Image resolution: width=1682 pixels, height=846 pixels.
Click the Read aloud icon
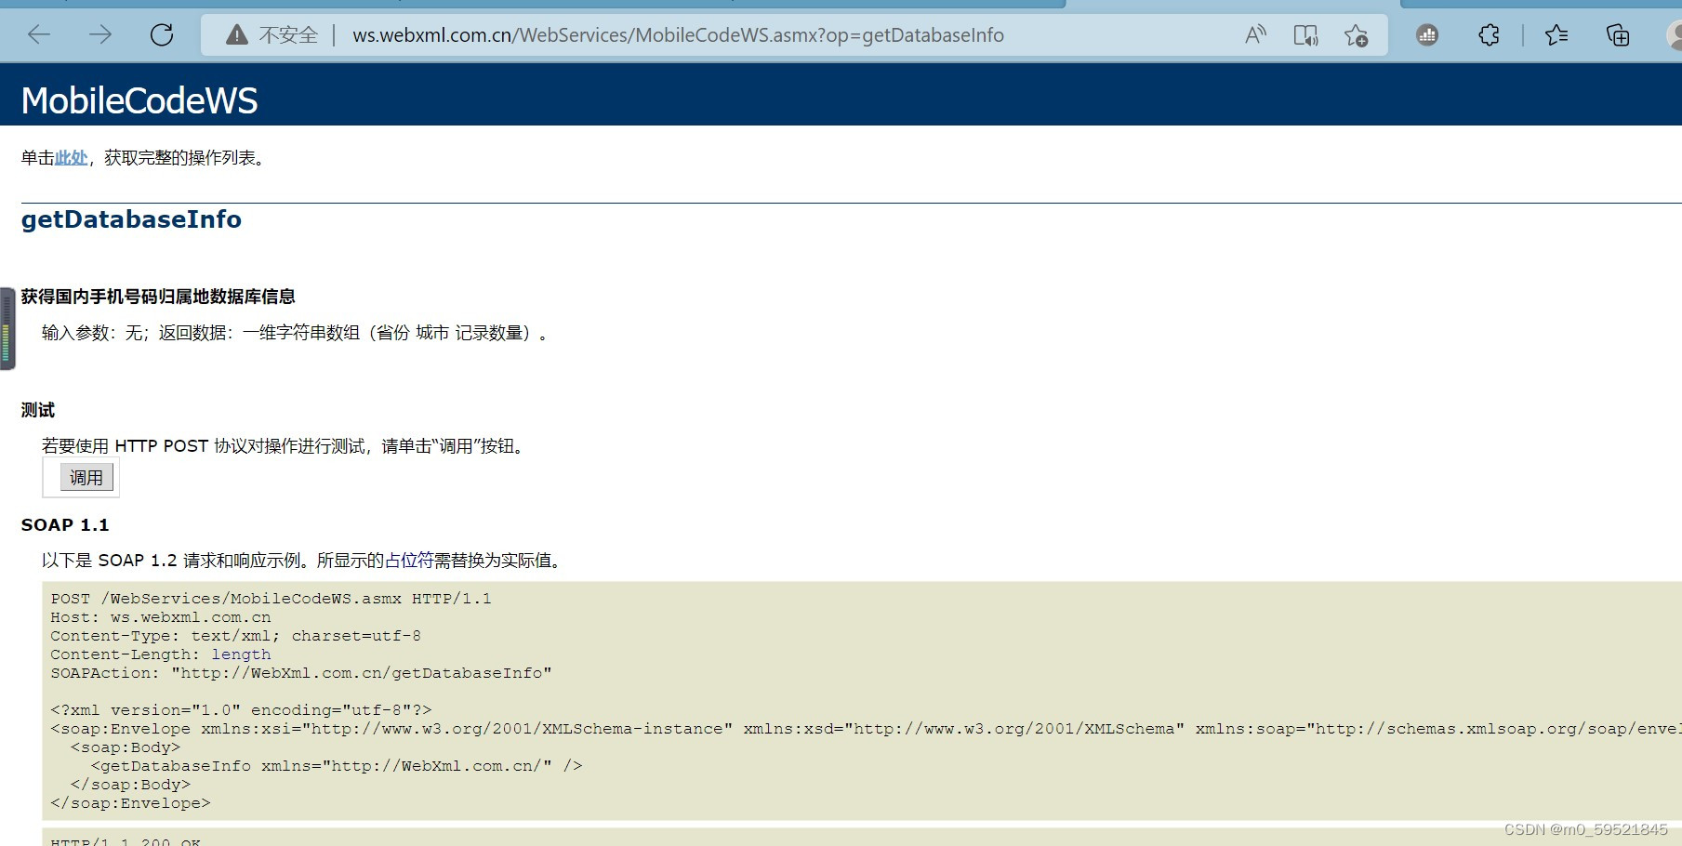[x=1255, y=34]
